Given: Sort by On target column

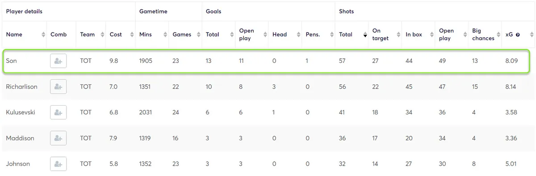Looking at the screenshot, I should point(381,35).
